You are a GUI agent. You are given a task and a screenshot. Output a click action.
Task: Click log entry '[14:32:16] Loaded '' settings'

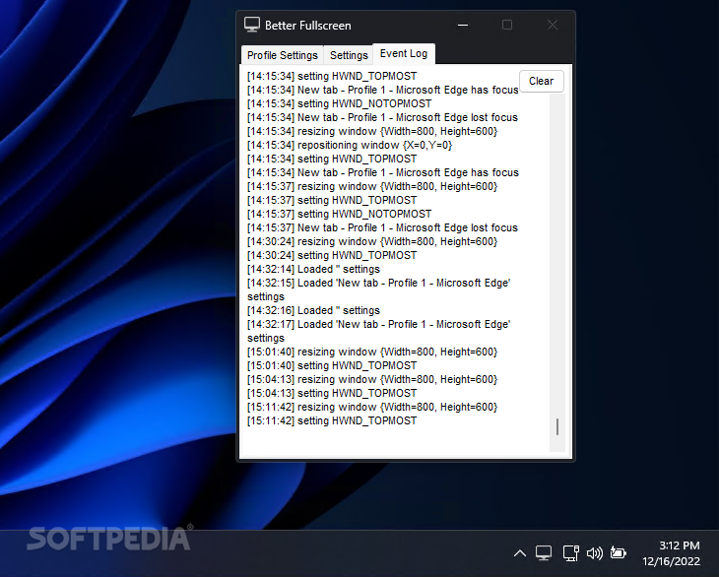(x=313, y=310)
